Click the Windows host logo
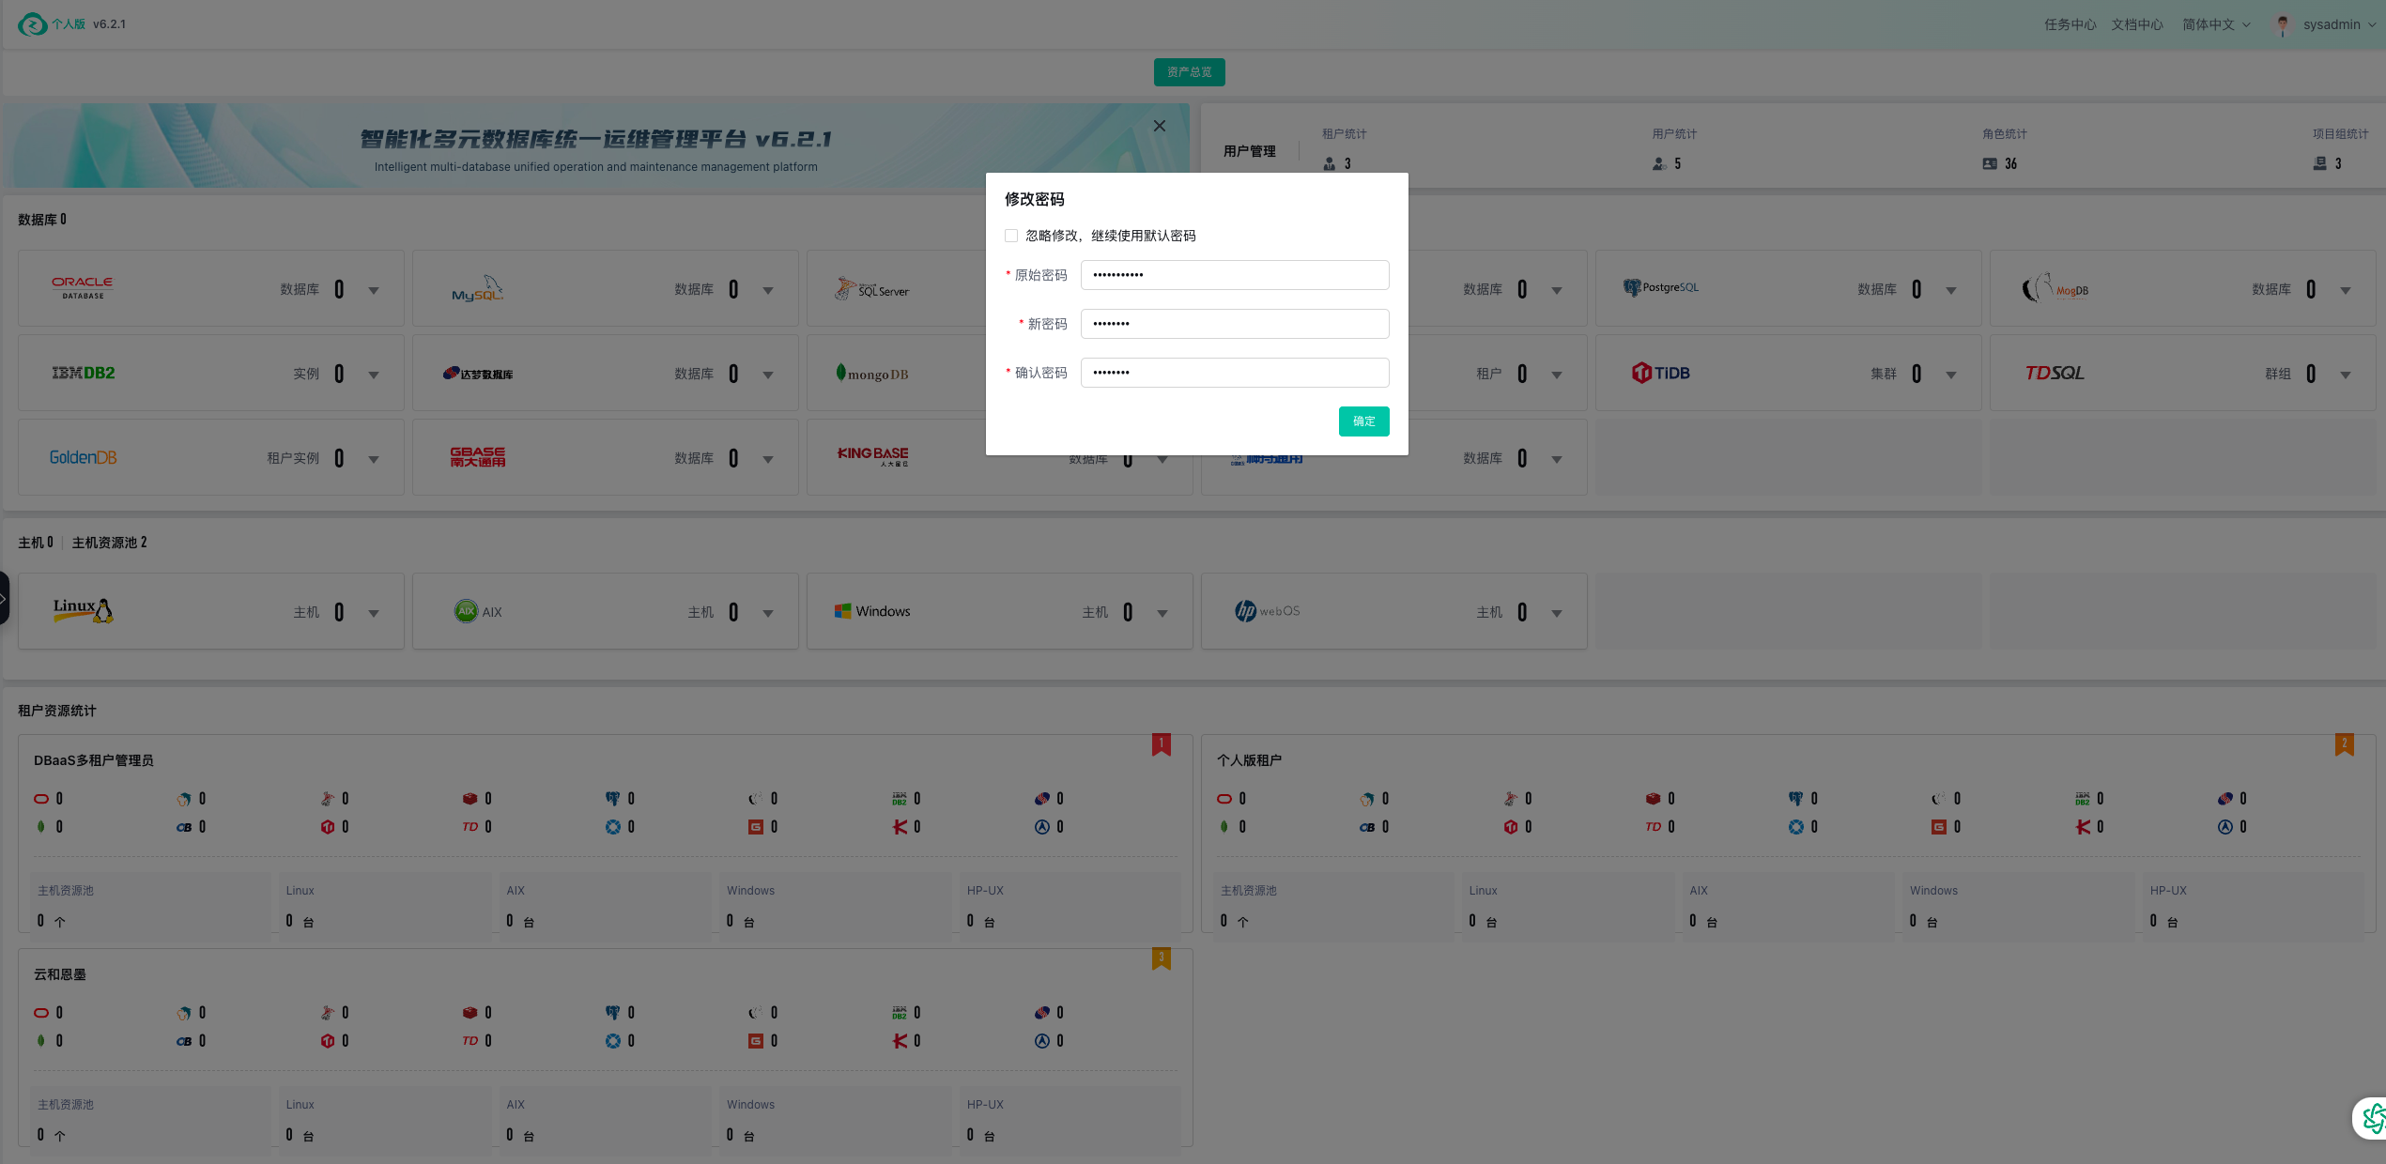Viewport: 2386px width, 1164px height. 843,611
